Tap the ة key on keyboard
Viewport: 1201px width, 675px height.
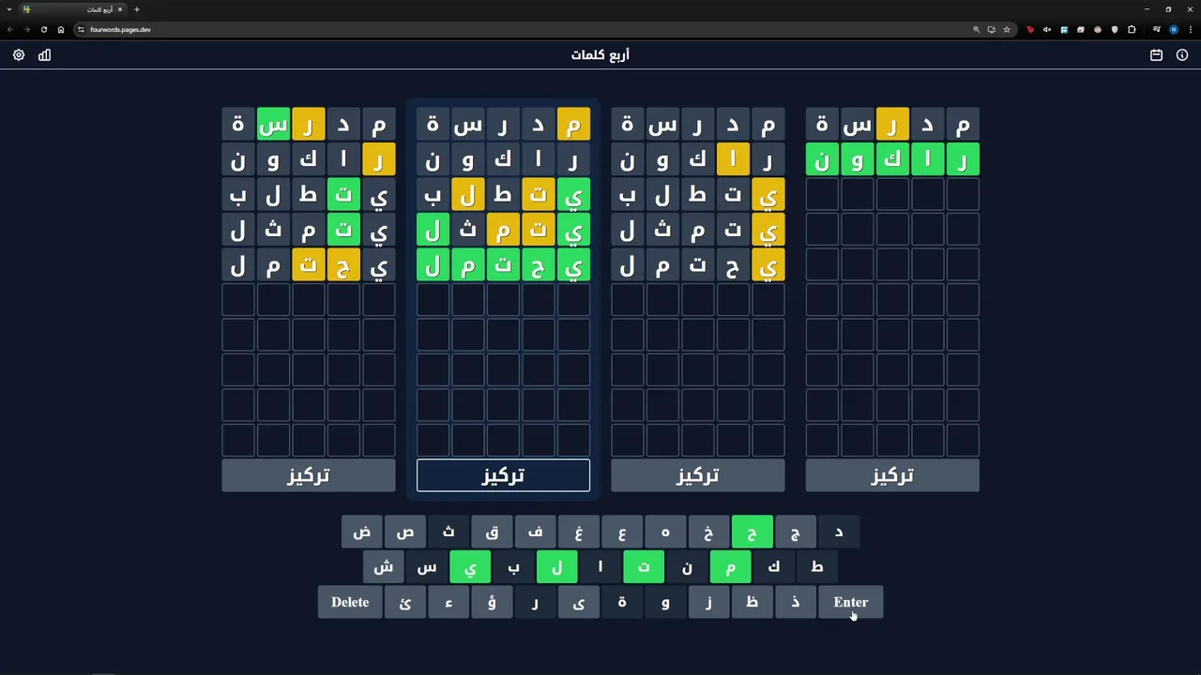(622, 602)
